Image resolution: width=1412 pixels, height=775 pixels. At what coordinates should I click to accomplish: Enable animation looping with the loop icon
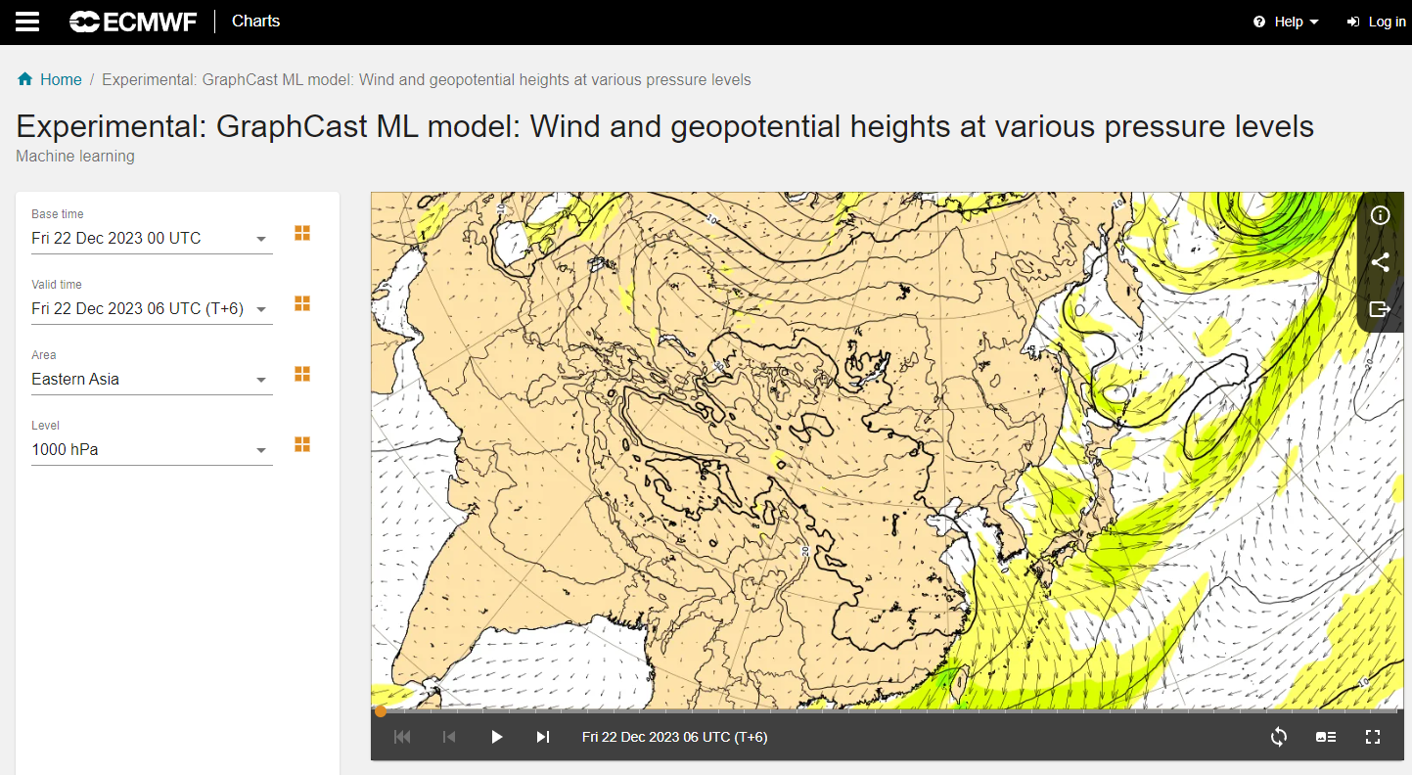(1278, 737)
